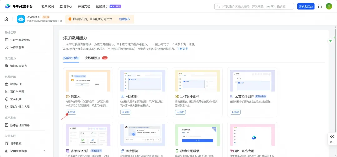The image size is (337, 157).
Task: Click the 可添加多个 tag on 多维表格插件
Action: pos(97,151)
